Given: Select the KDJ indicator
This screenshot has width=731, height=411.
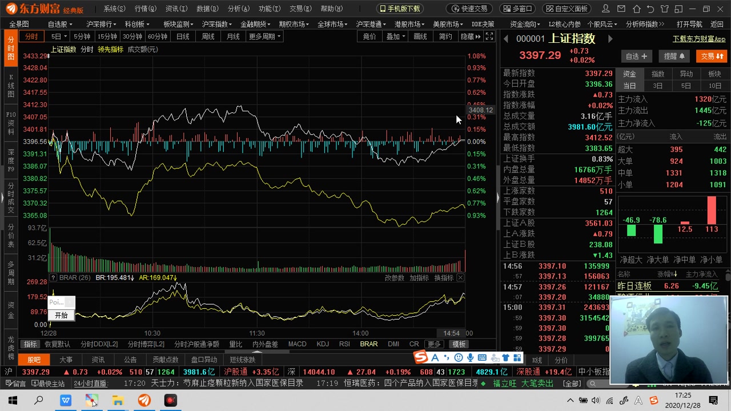Looking at the screenshot, I should (323, 344).
